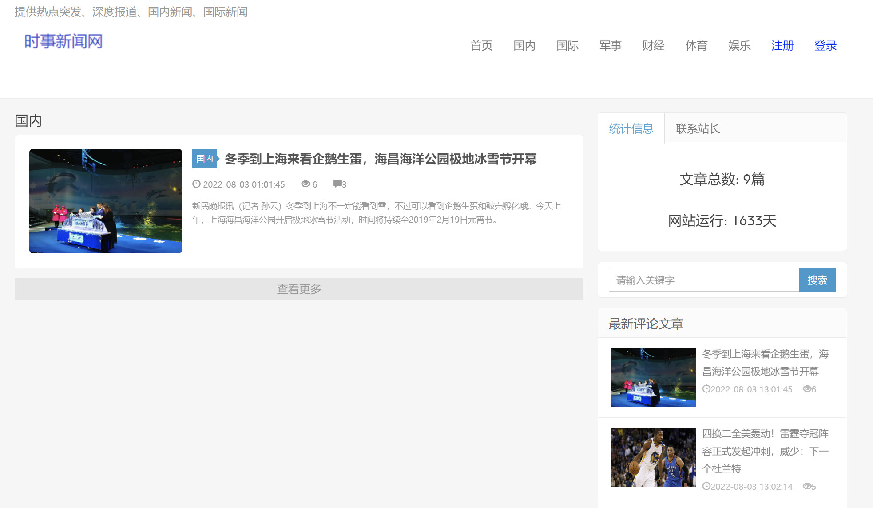Viewport: 873px width, 508px height.
Task: Click the 注册 link
Action: (782, 45)
